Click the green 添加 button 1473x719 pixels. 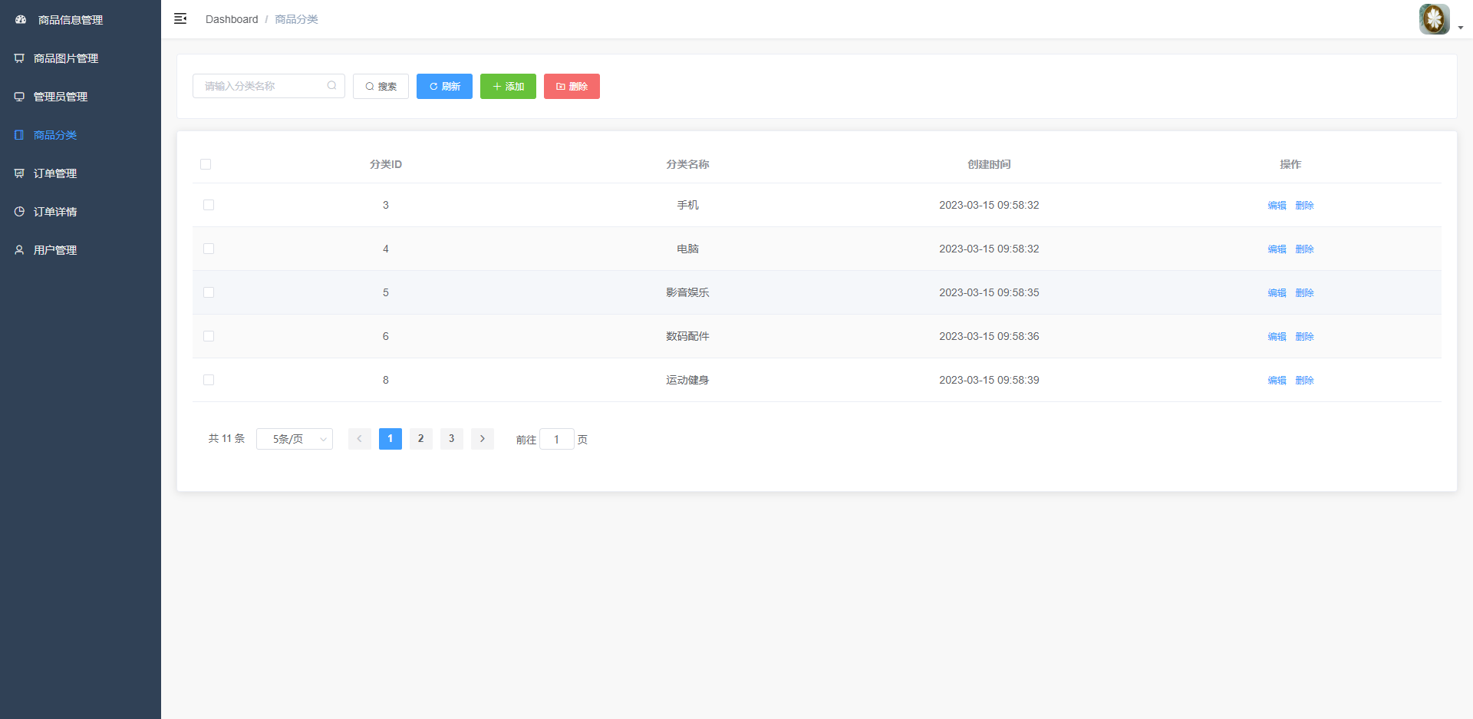(508, 86)
